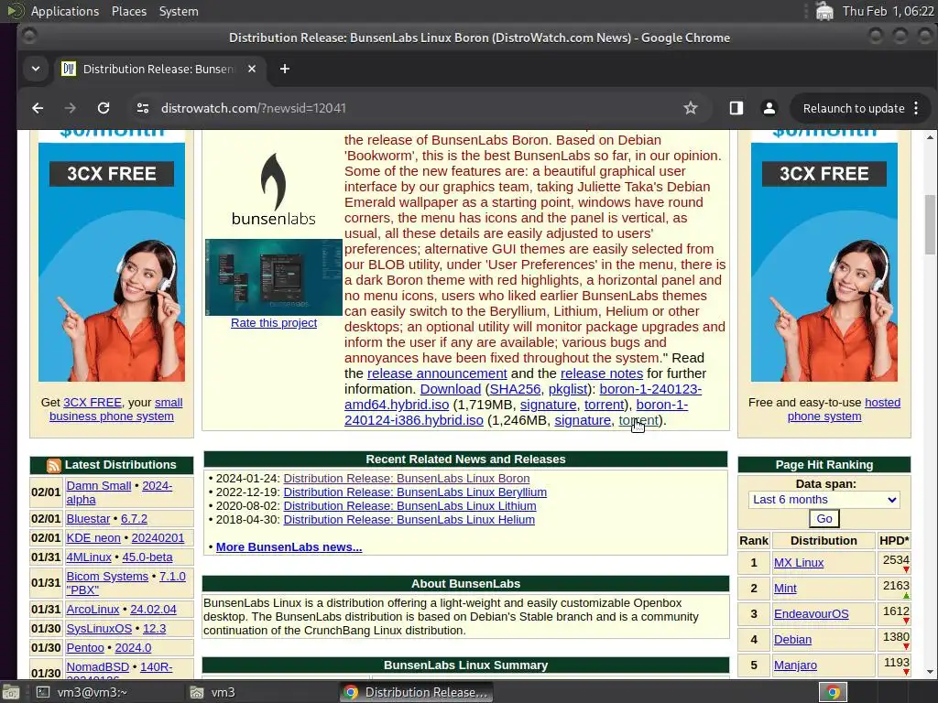Click the 3CX FREE link in left ad
Screen dimensions: 938x703
(93, 403)
